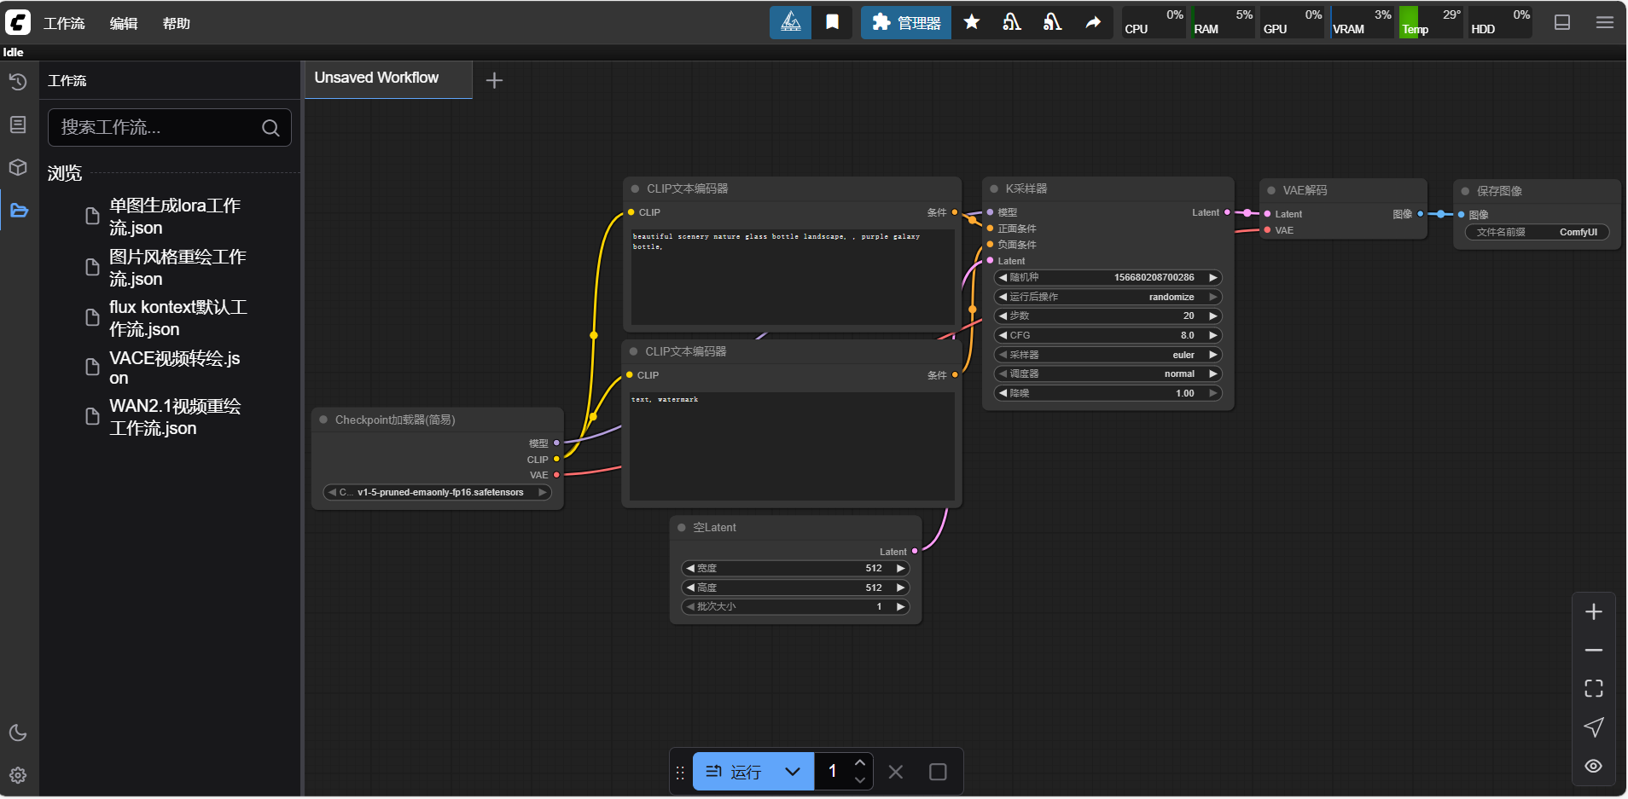Open the 工作流 menu
Viewport: 1628px width, 799px height.
point(64,24)
